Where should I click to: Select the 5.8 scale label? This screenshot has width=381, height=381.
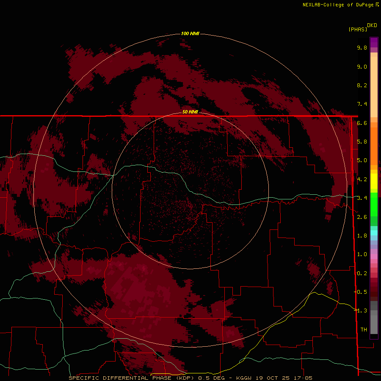(x=362, y=142)
